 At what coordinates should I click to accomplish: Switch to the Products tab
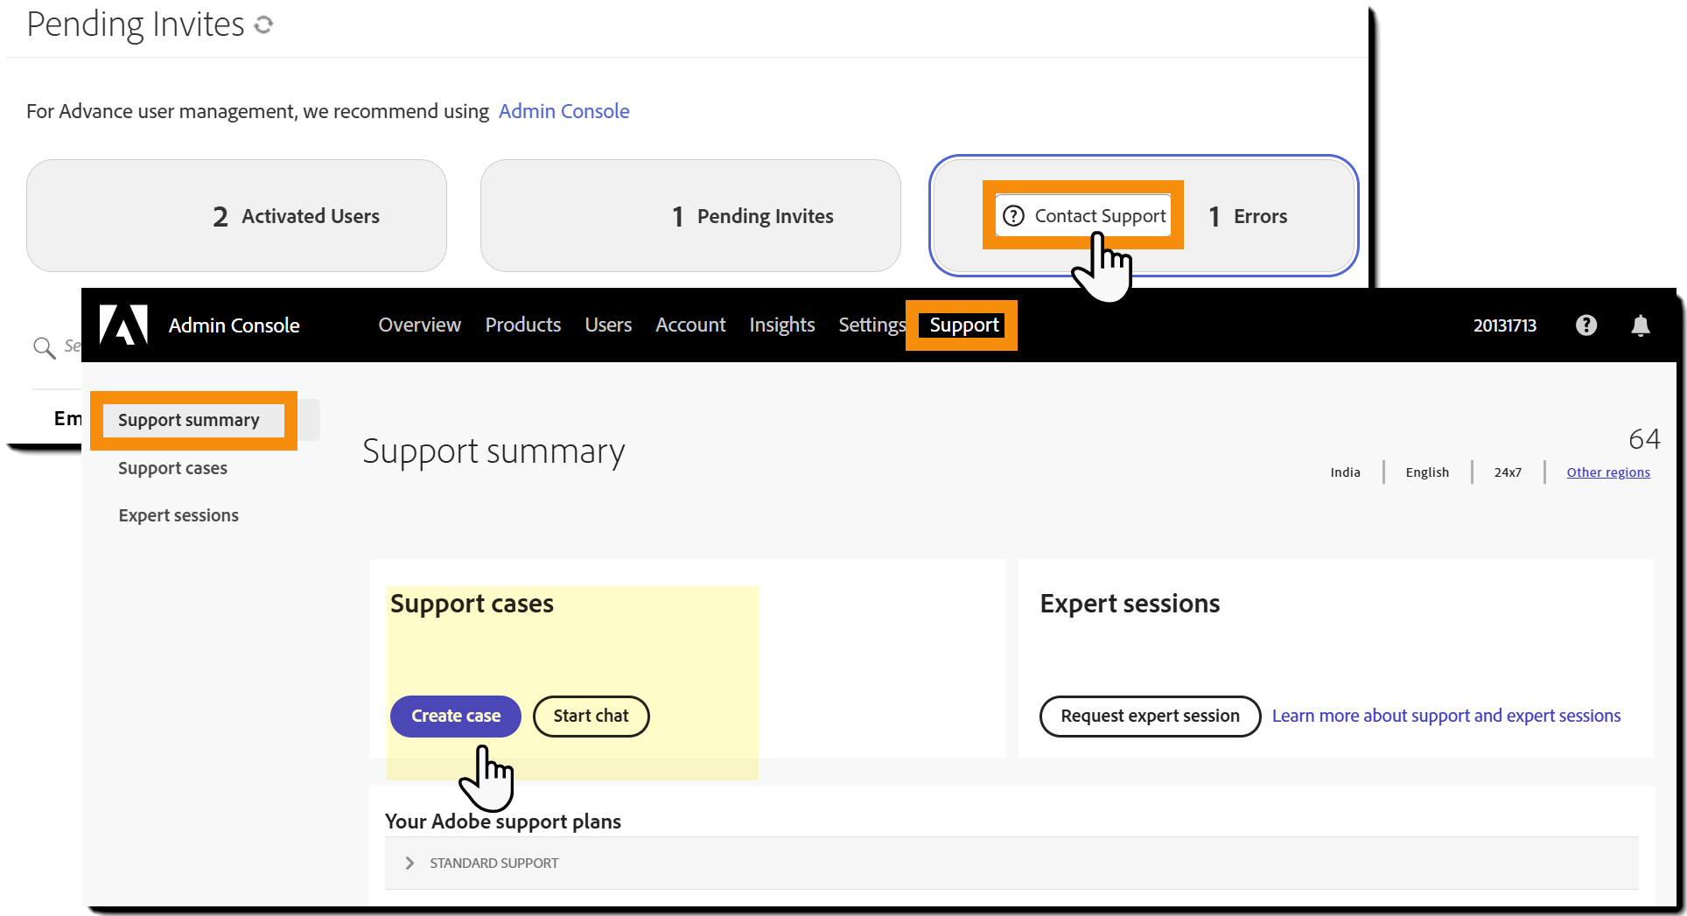click(522, 325)
